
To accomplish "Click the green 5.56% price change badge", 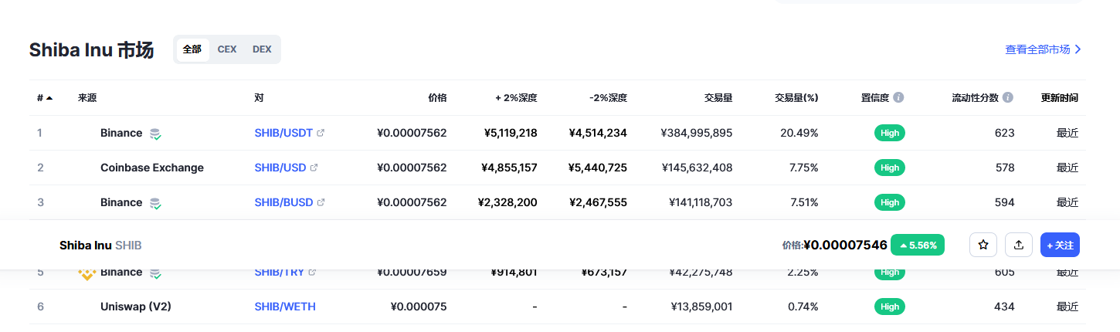I will pos(918,246).
